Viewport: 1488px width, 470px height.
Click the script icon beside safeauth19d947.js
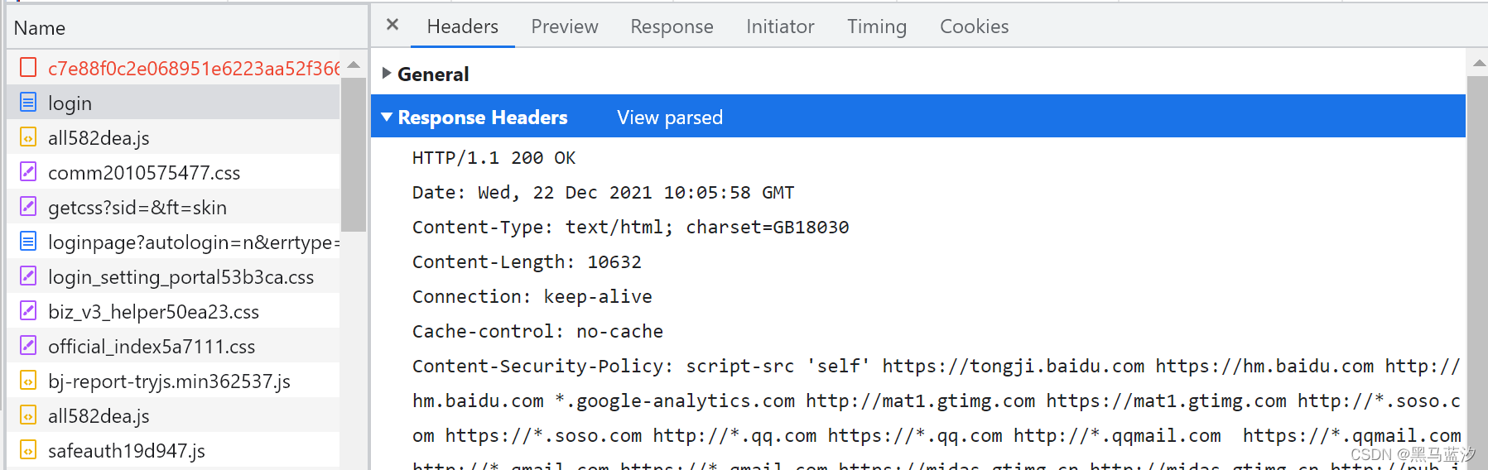(x=28, y=450)
